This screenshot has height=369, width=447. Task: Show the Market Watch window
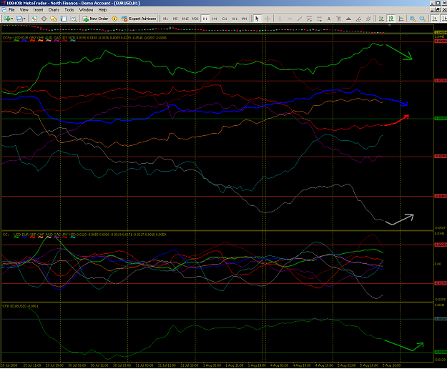point(34,19)
